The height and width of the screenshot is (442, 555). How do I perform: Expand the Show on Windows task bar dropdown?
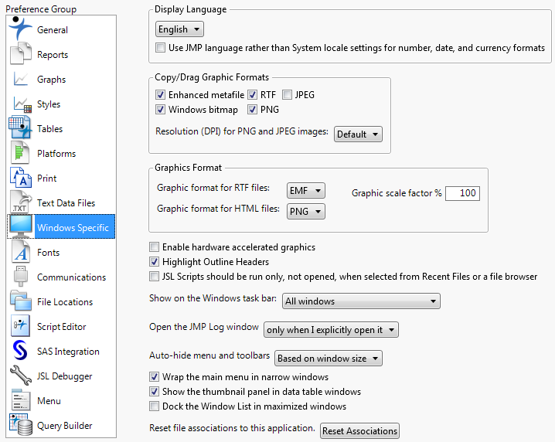tap(361, 301)
